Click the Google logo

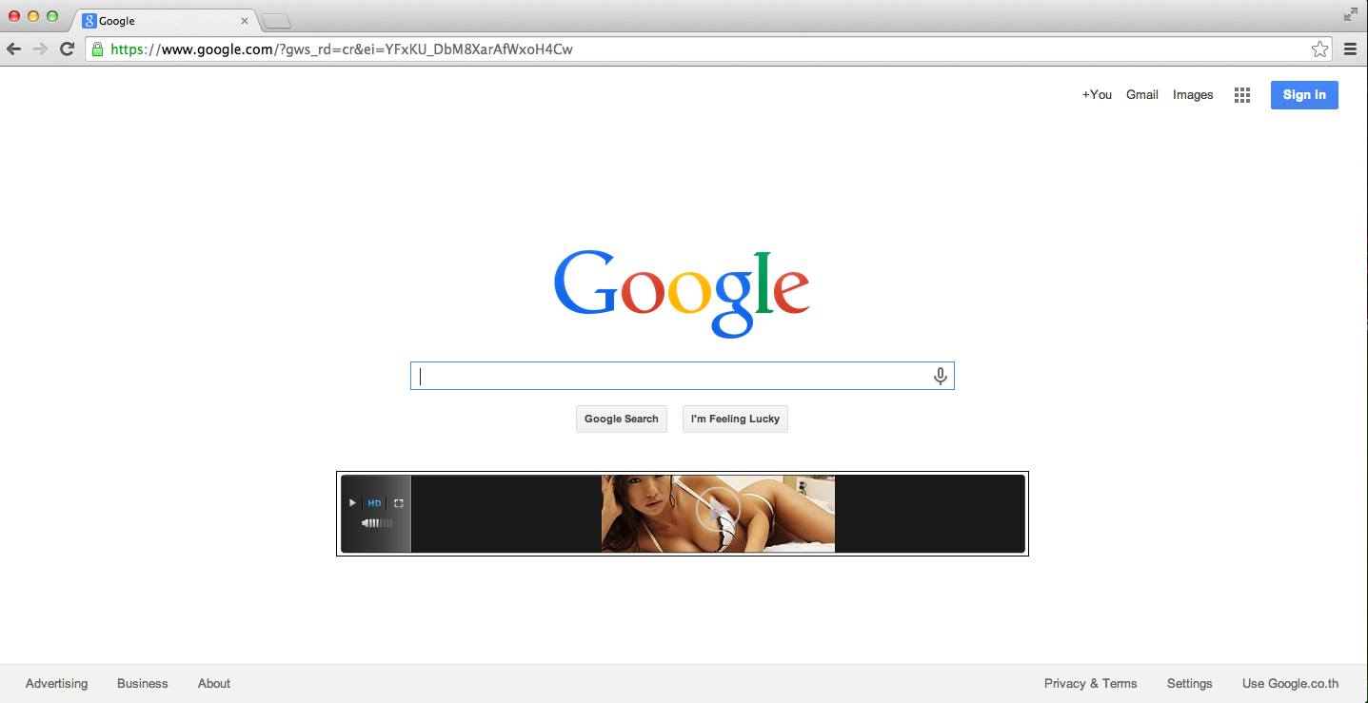(x=682, y=292)
